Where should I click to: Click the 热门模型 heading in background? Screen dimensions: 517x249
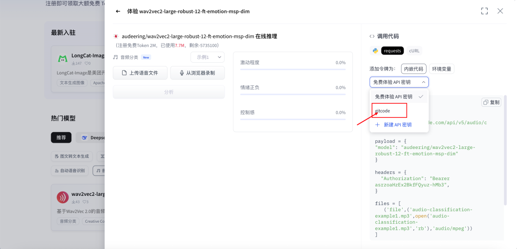(63, 118)
